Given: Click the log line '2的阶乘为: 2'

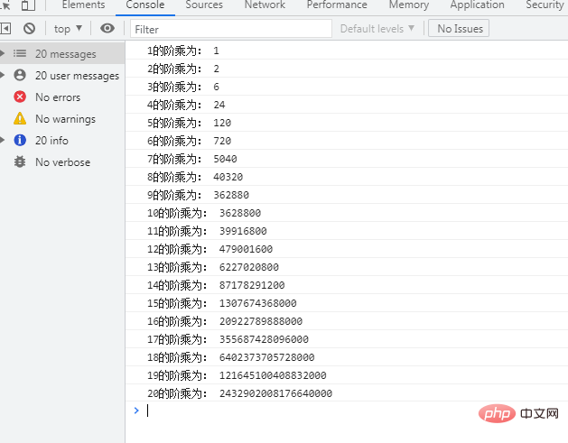Looking at the screenshot, I should point(183,69).
